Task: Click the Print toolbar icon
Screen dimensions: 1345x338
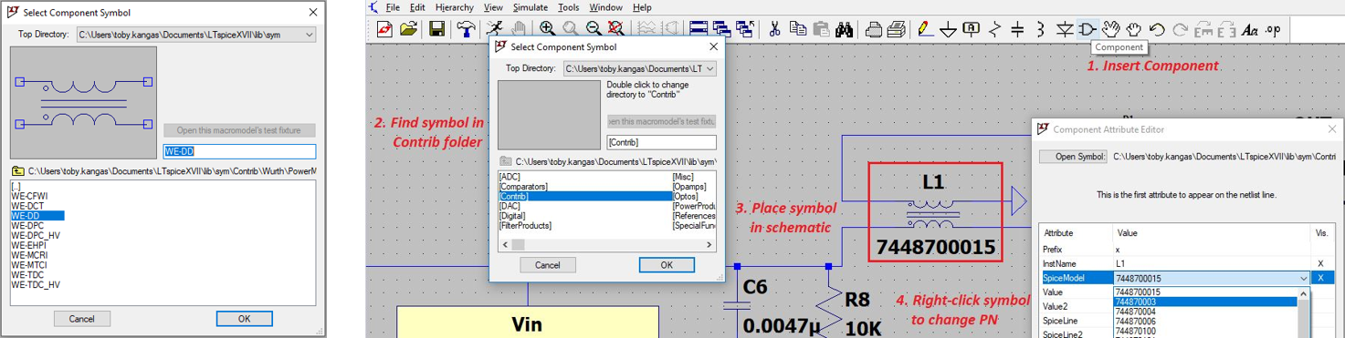Action: tap(873, 30)
